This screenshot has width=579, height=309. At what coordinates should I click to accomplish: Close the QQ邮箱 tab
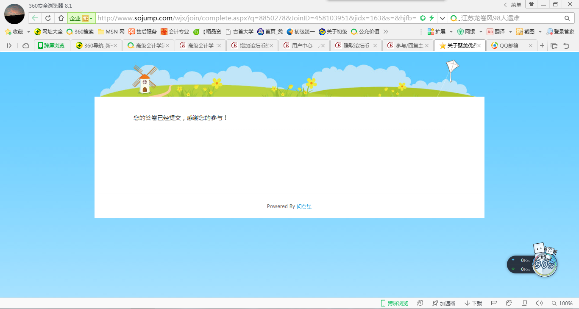(530, 46)
